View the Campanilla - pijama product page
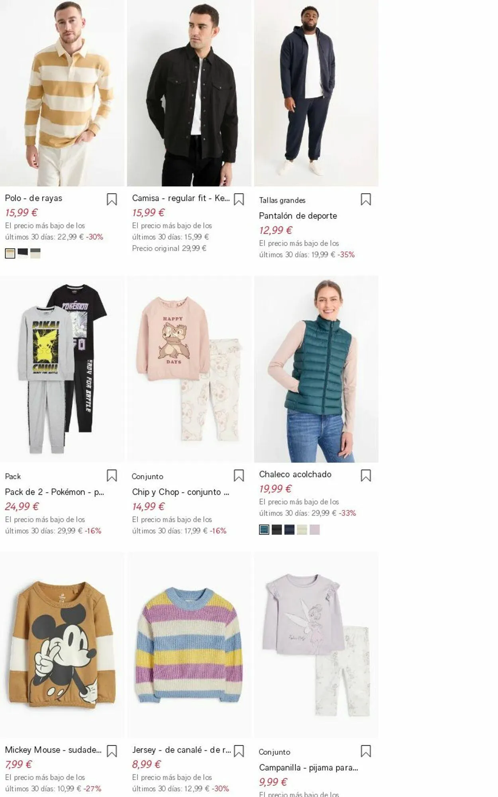Image resolution: width=498 pixels, height=797 pixels. [x=308, y=768]
